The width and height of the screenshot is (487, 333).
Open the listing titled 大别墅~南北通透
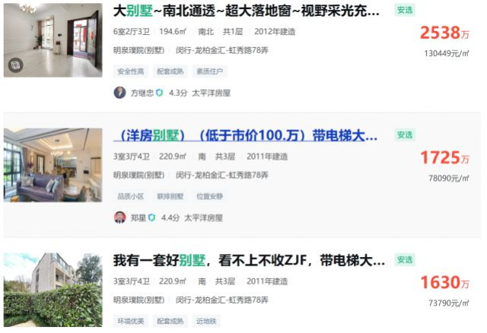click(x=247, y=11)
